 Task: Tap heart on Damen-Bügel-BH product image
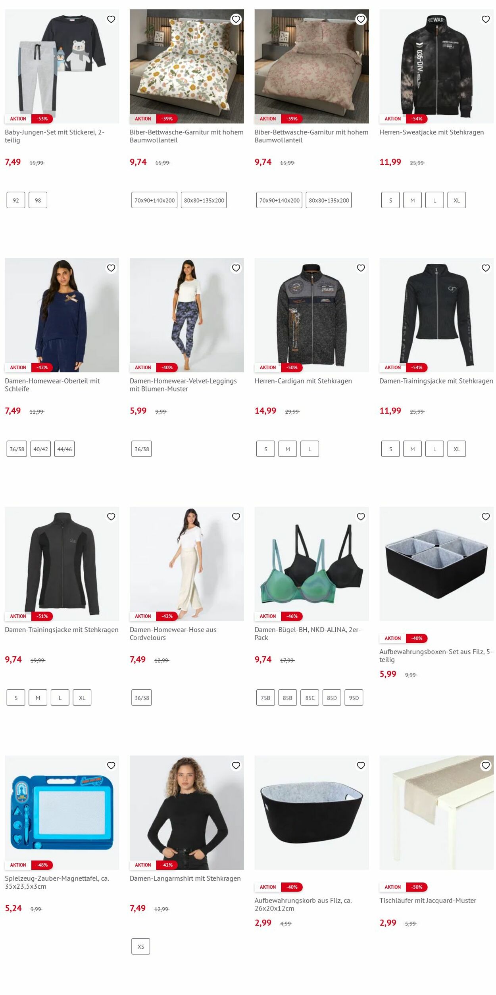[361, 517]
